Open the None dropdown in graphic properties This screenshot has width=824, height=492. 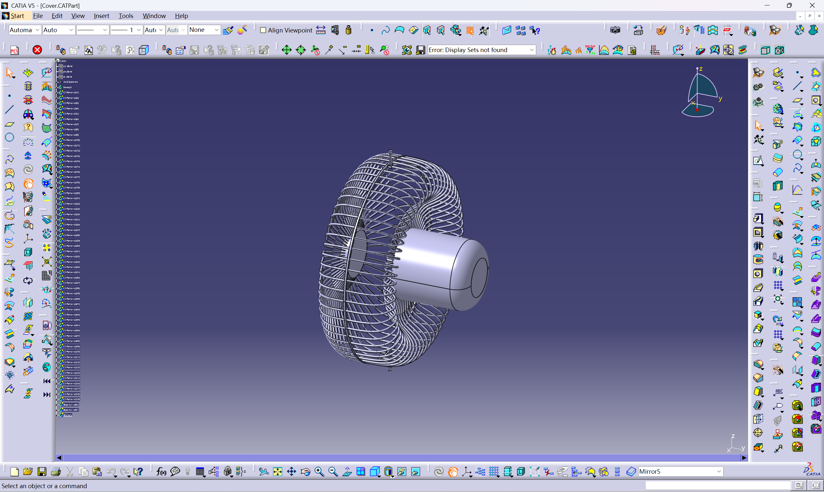click(x=216, y=30)
